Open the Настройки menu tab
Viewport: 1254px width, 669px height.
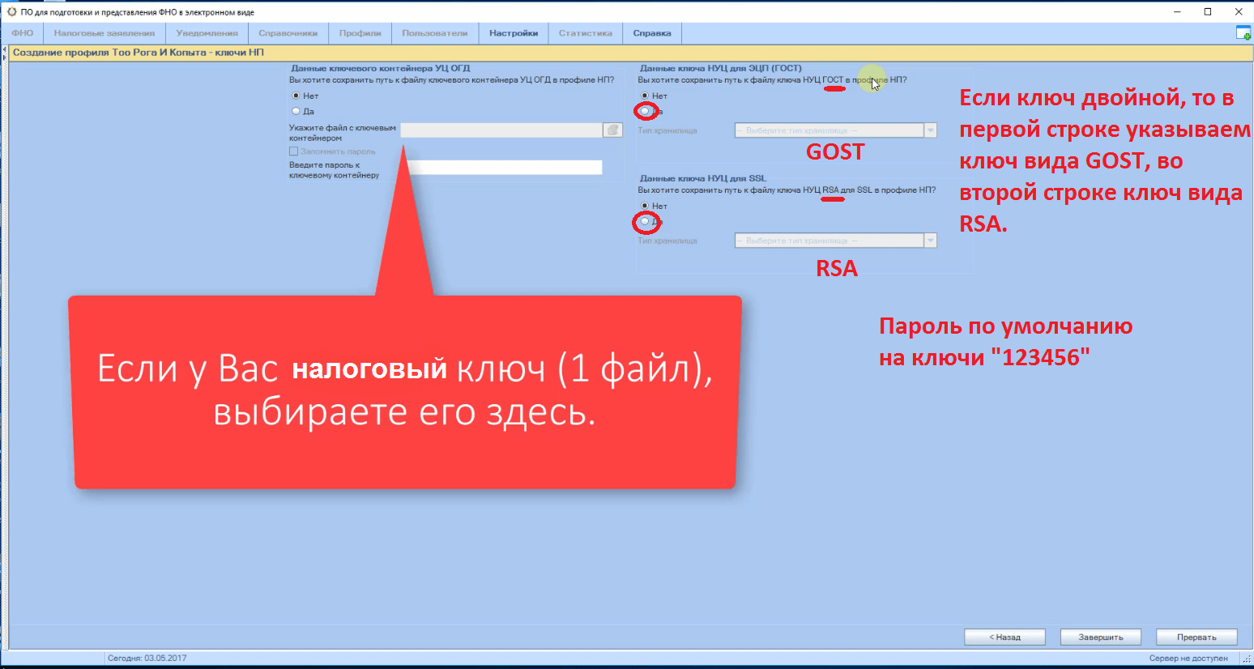pyautogui.click(x=514, y=33)
